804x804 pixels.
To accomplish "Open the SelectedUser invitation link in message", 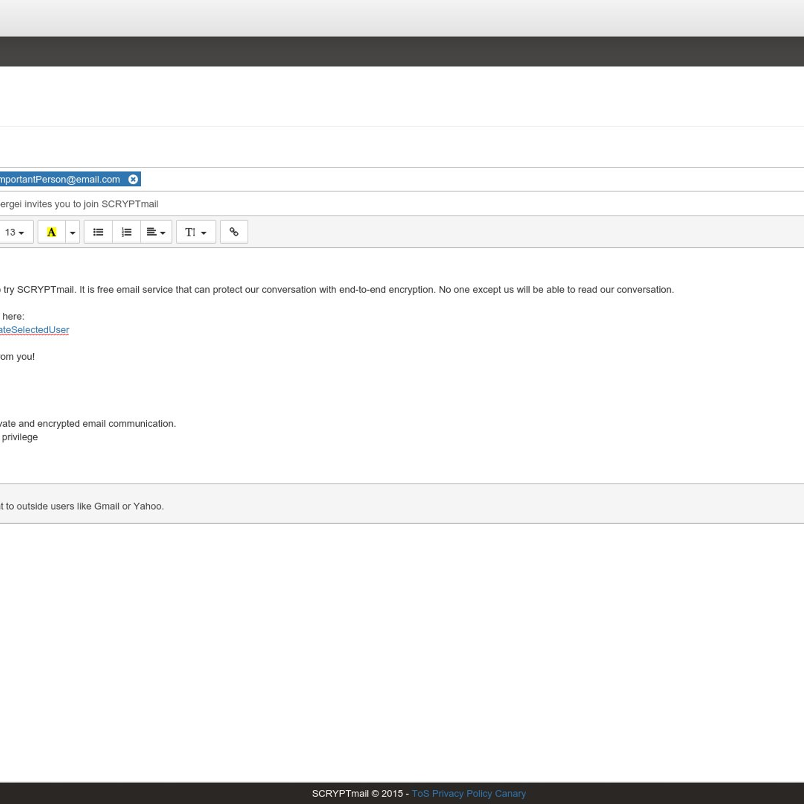I will click(x=35, y=330).
